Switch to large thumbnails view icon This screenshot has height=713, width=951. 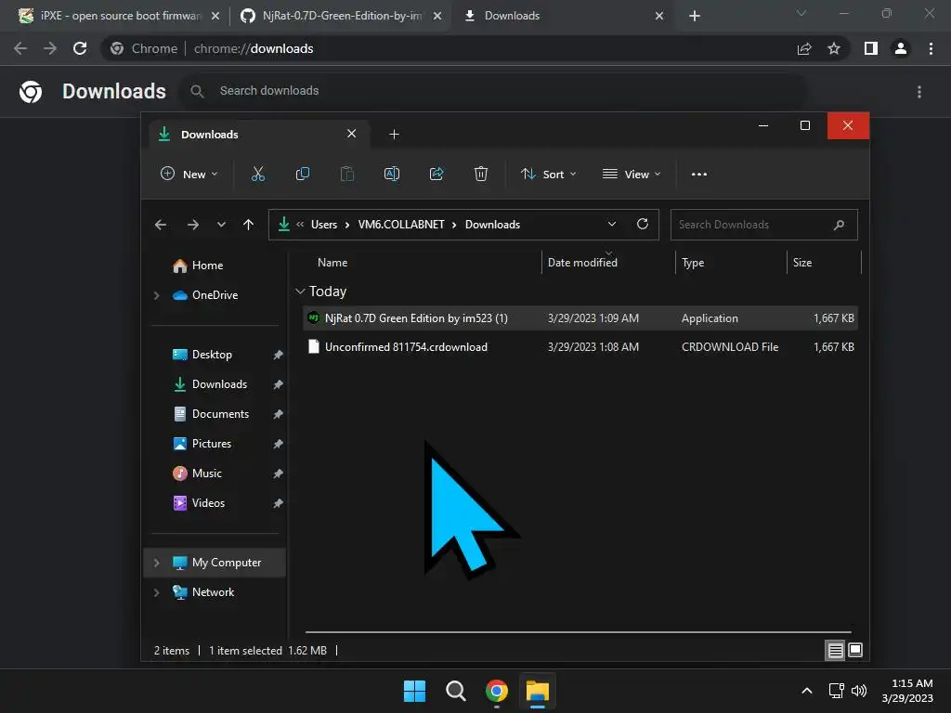click(x=855, y=651)
